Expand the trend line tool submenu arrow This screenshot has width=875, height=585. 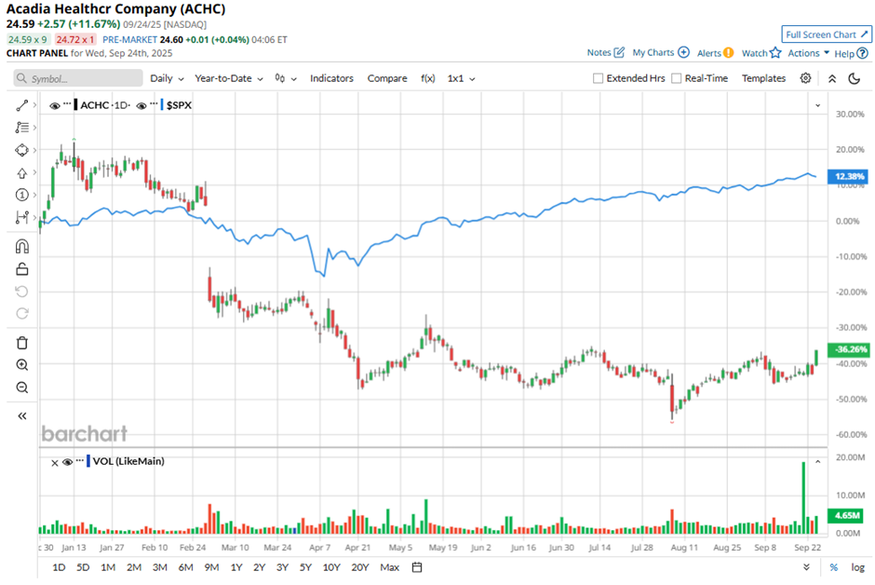click(34, 105)
